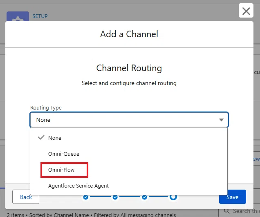Screen dimensions: 260x217
Task: Click the Channel Routing heading
Action: click(x=129, y=68)
